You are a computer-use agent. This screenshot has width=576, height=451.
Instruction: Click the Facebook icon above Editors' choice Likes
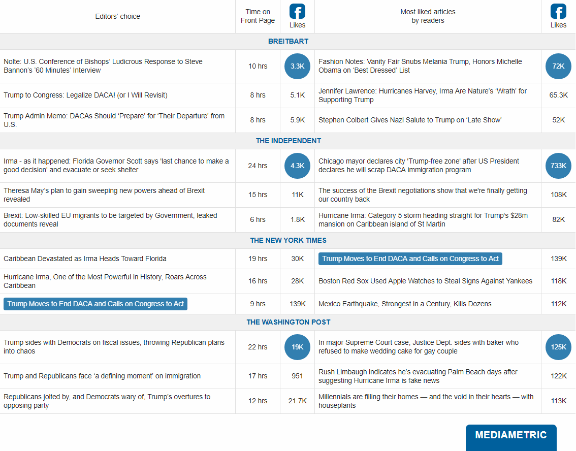tap(297, 11)
